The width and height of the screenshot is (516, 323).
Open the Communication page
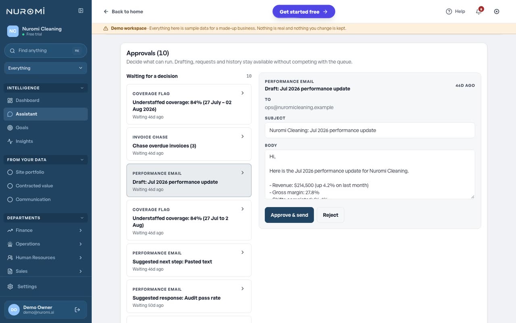click(46, 199)
